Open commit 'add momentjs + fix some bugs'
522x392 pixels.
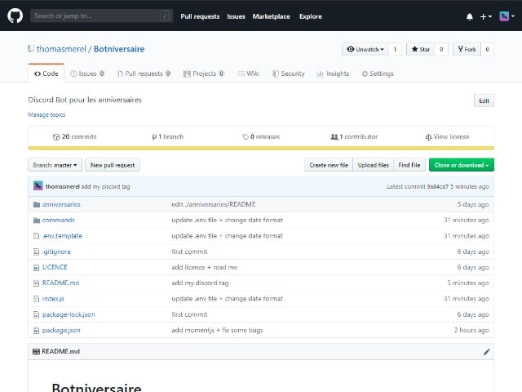(218, 330)
